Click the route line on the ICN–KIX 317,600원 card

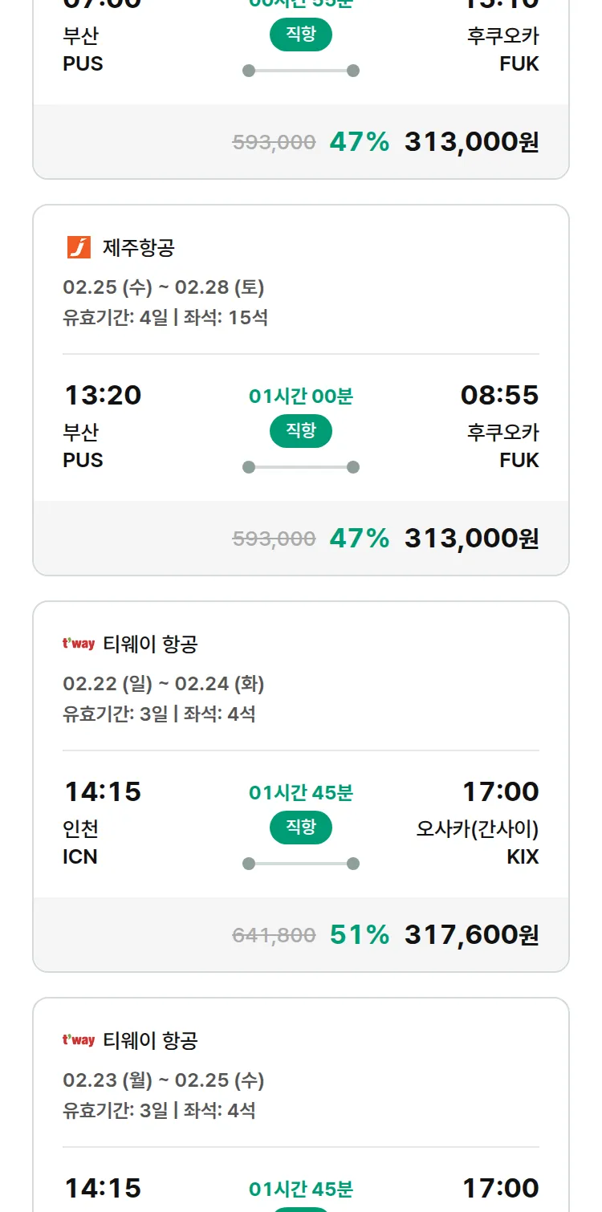pos(301,864)
